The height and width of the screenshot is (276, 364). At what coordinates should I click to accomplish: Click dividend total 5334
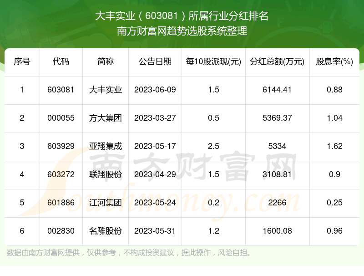(277, 146)
